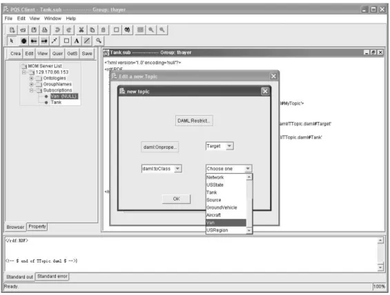This screenshot has height=295, width=390.
Task: Select the solid circle node tool
Action: tap(23, 41)
